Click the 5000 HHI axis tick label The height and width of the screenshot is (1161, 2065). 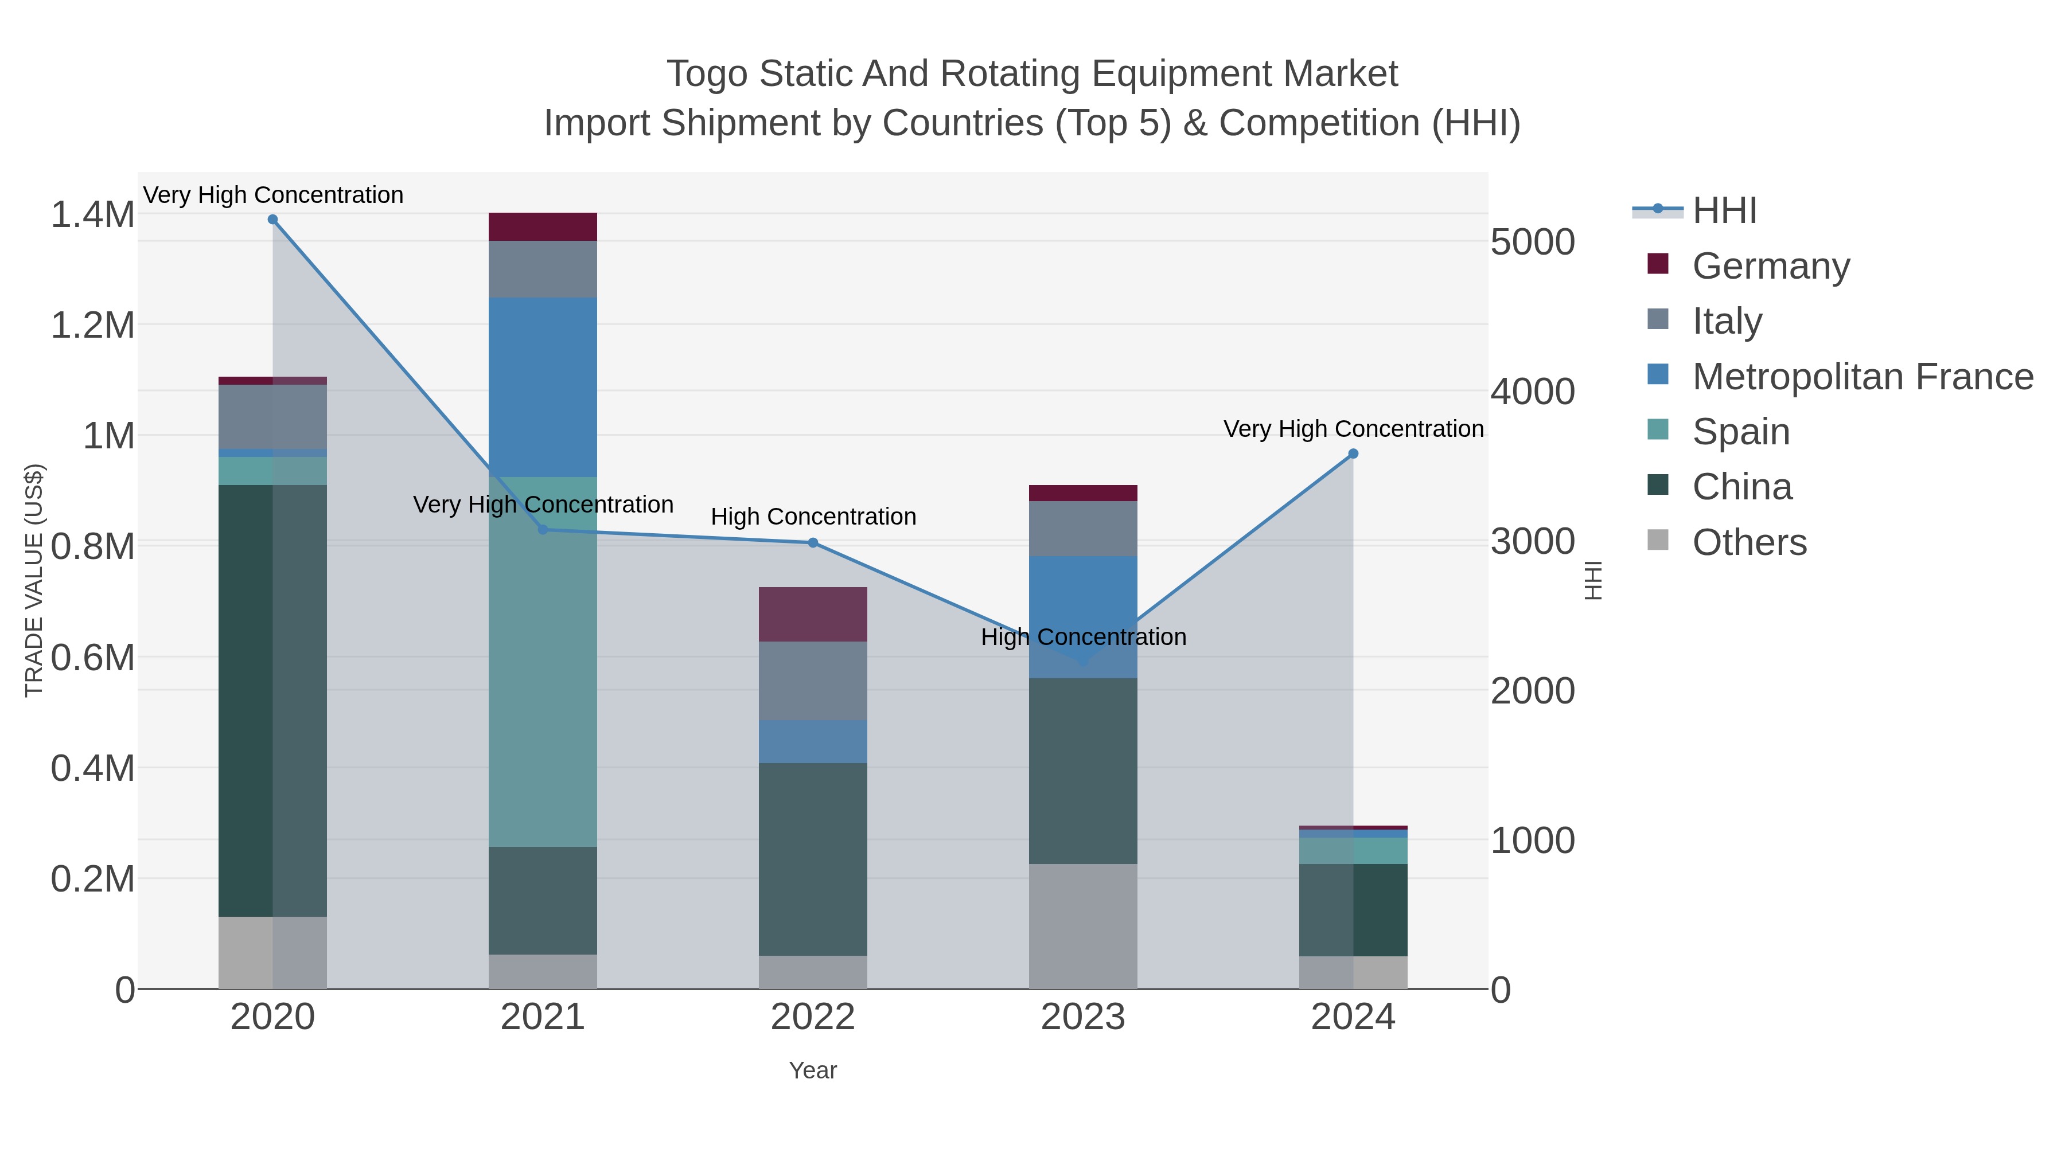pos(1533,242)
